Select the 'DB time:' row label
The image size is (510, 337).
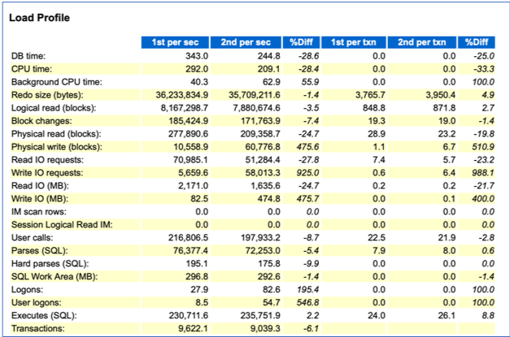click(29, 55)
